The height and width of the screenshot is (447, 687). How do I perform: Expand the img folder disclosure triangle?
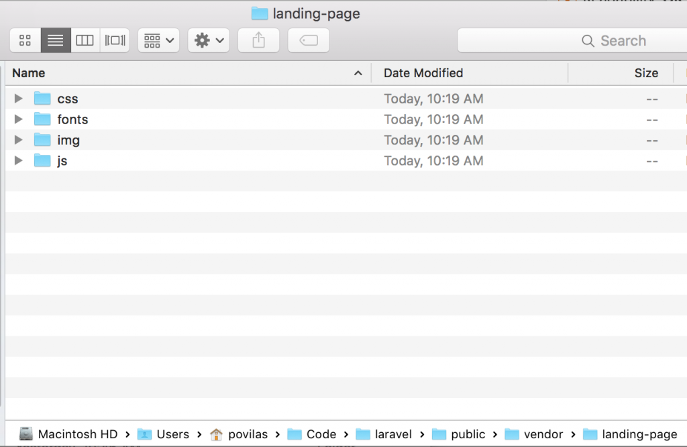(18, 140)
